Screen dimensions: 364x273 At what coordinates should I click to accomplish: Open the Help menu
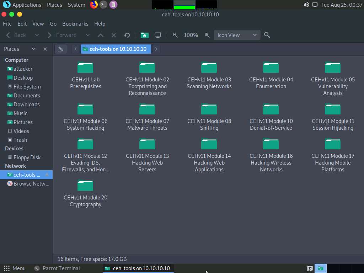pos(100,24)
